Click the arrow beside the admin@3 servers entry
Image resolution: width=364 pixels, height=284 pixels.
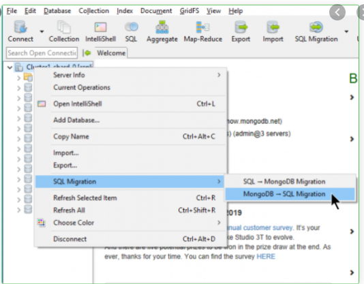point(352,139)
